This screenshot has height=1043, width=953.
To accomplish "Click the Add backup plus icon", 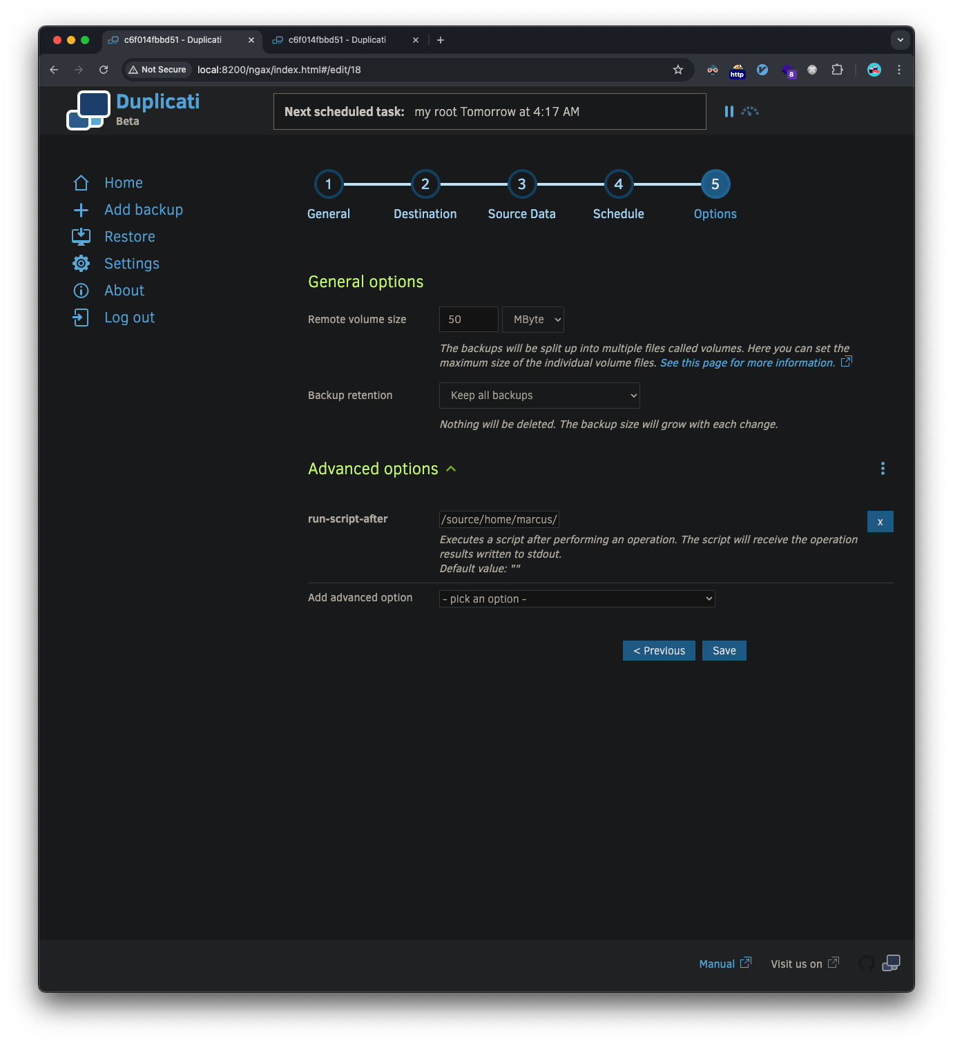I will [81, 210].
